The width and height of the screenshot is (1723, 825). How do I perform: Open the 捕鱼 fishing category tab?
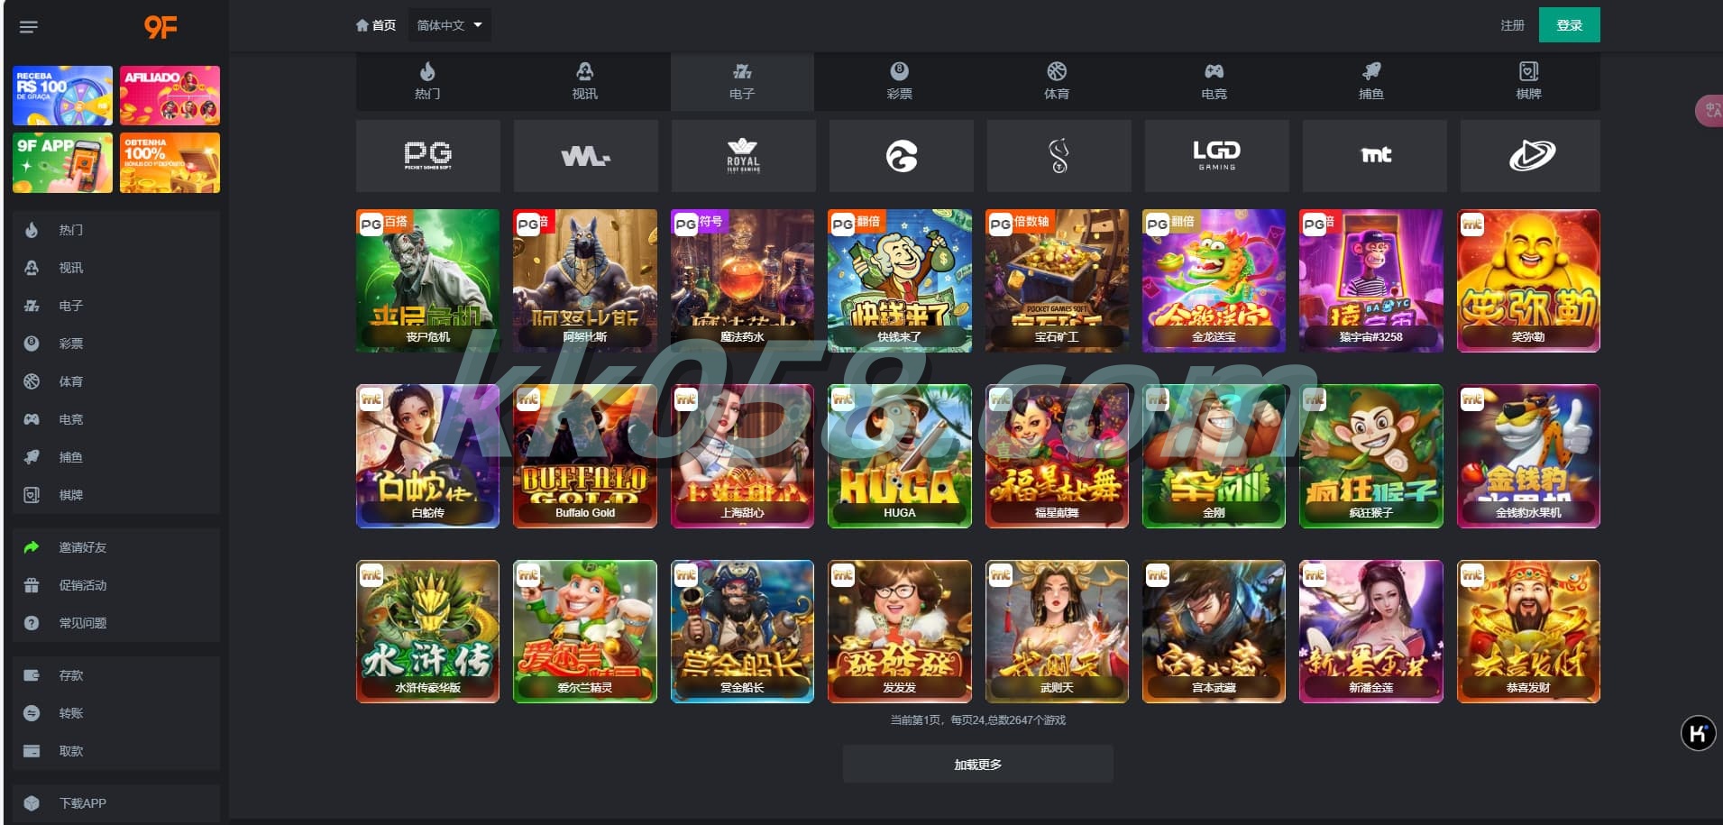click(1371, 81)
